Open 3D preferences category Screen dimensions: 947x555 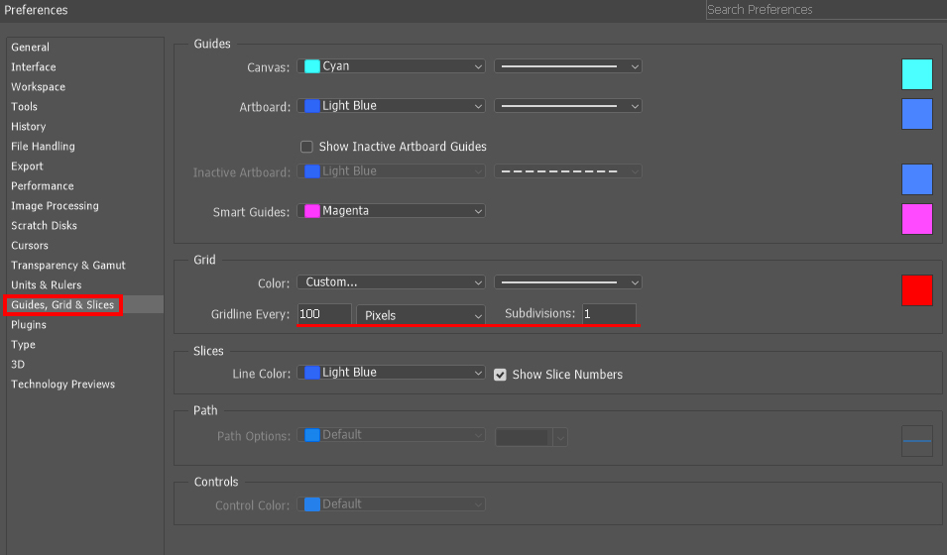click(18, 365)
